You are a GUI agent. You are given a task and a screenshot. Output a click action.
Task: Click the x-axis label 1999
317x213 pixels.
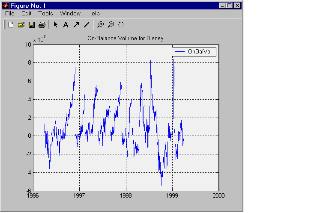tap(172, 195)
